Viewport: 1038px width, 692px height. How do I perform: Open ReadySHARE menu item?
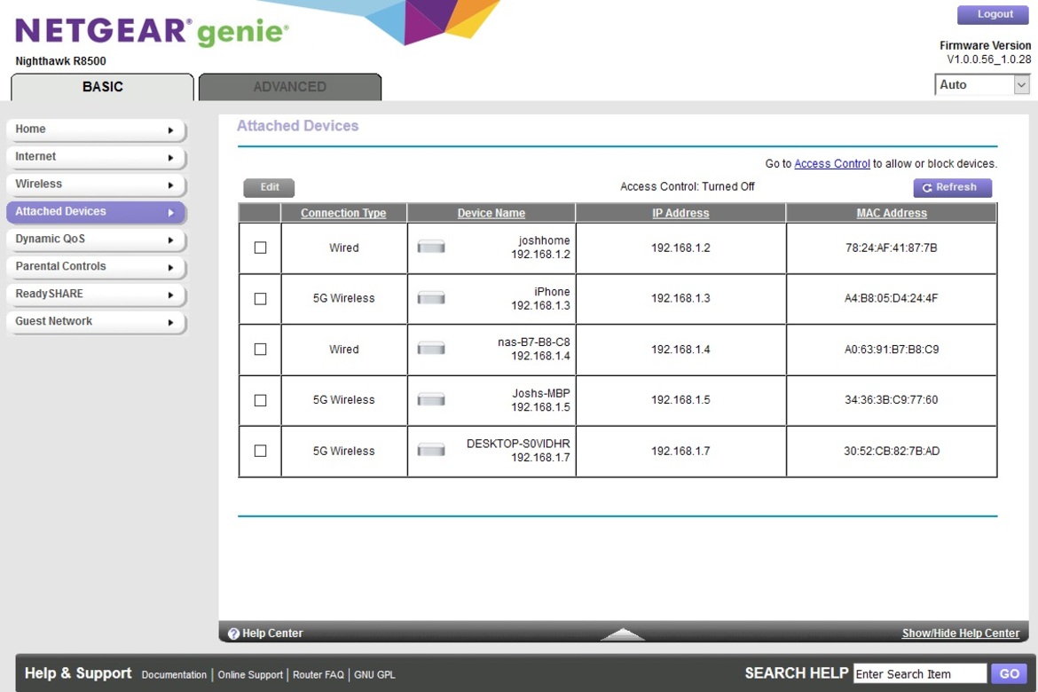coord(97,294)
